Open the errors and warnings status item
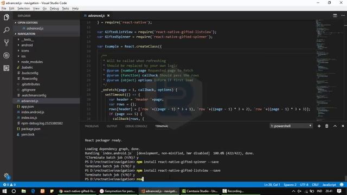The width and height of the screenshot is (347, 195). click(x=9, y=185)
